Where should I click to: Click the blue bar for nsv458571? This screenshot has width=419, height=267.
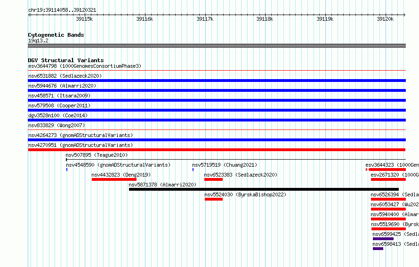click(x=217, y=100)
